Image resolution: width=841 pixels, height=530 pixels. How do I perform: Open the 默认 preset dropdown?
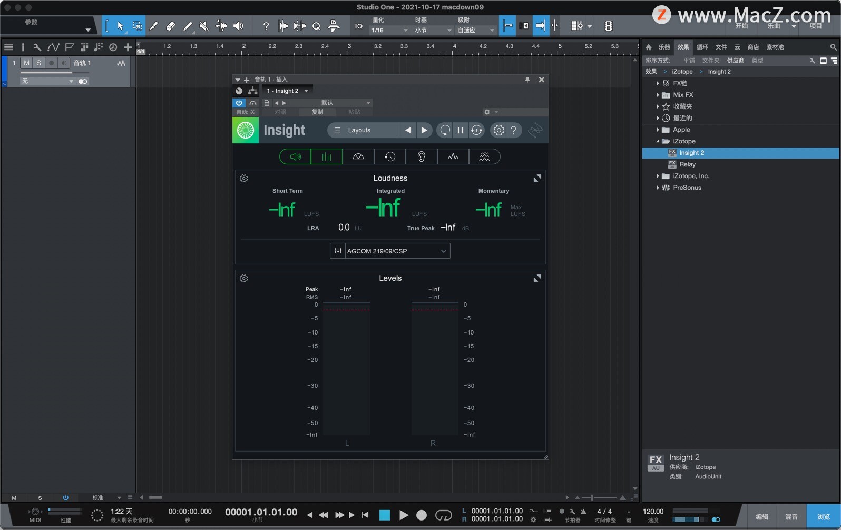click(x=330, y=103)
